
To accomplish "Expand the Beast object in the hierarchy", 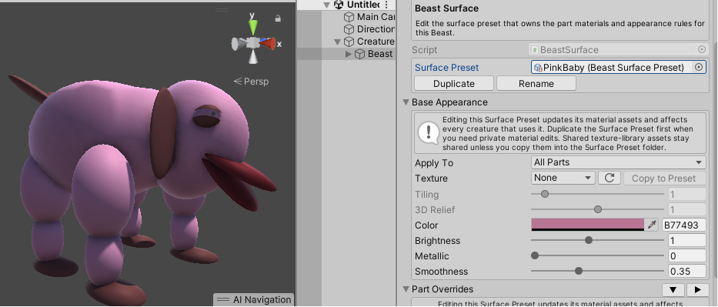I will tap(349, 54).
